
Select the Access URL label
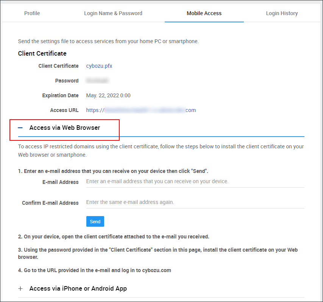[64, 110]
